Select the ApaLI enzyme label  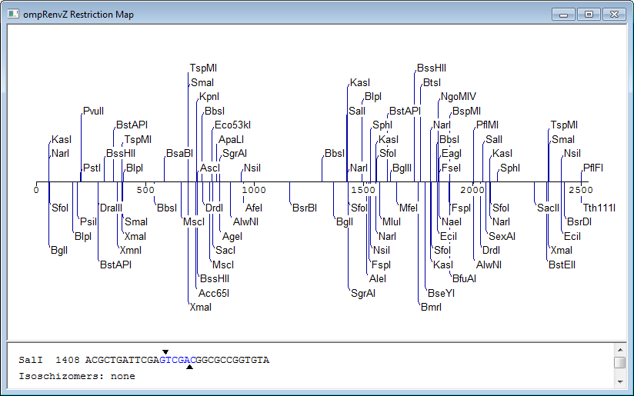(232, 140)
